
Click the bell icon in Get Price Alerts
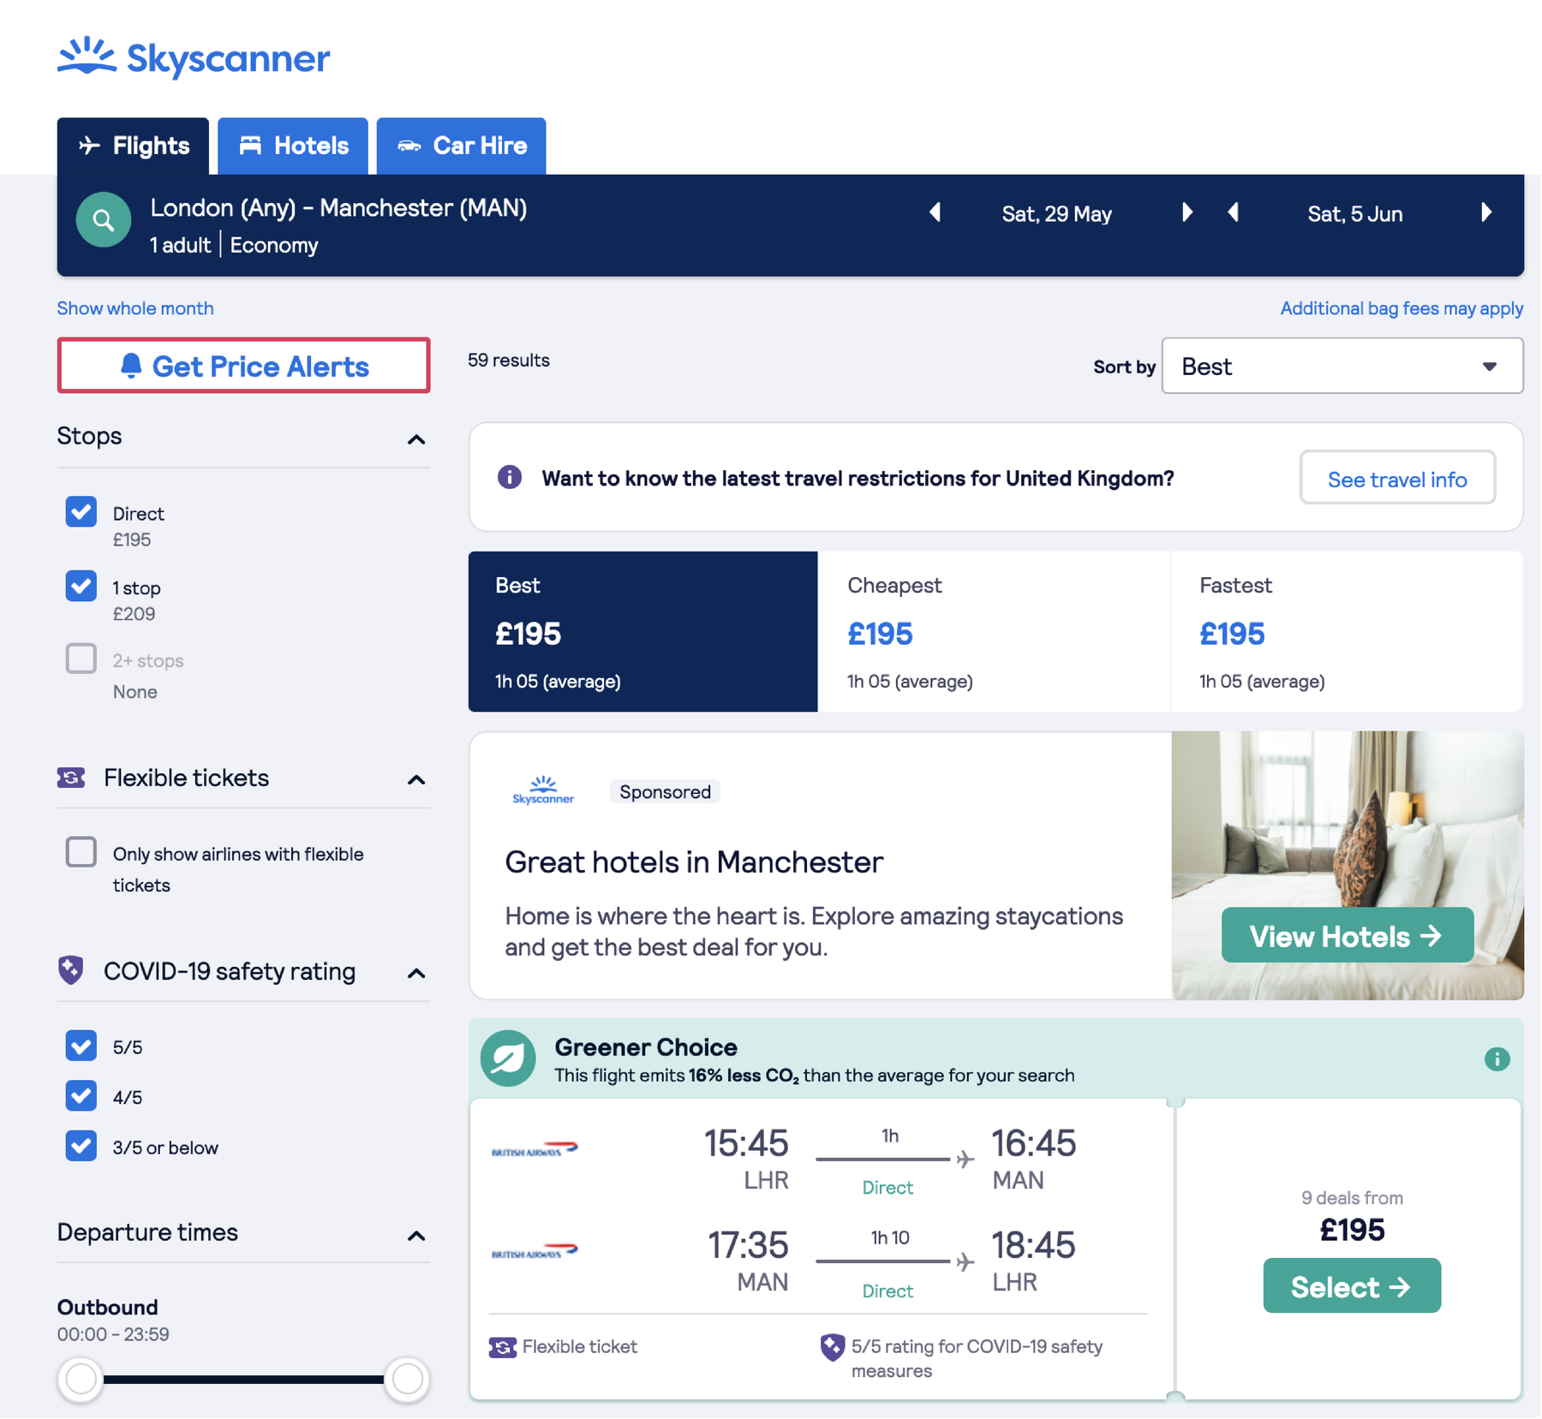tap(131, 366)
